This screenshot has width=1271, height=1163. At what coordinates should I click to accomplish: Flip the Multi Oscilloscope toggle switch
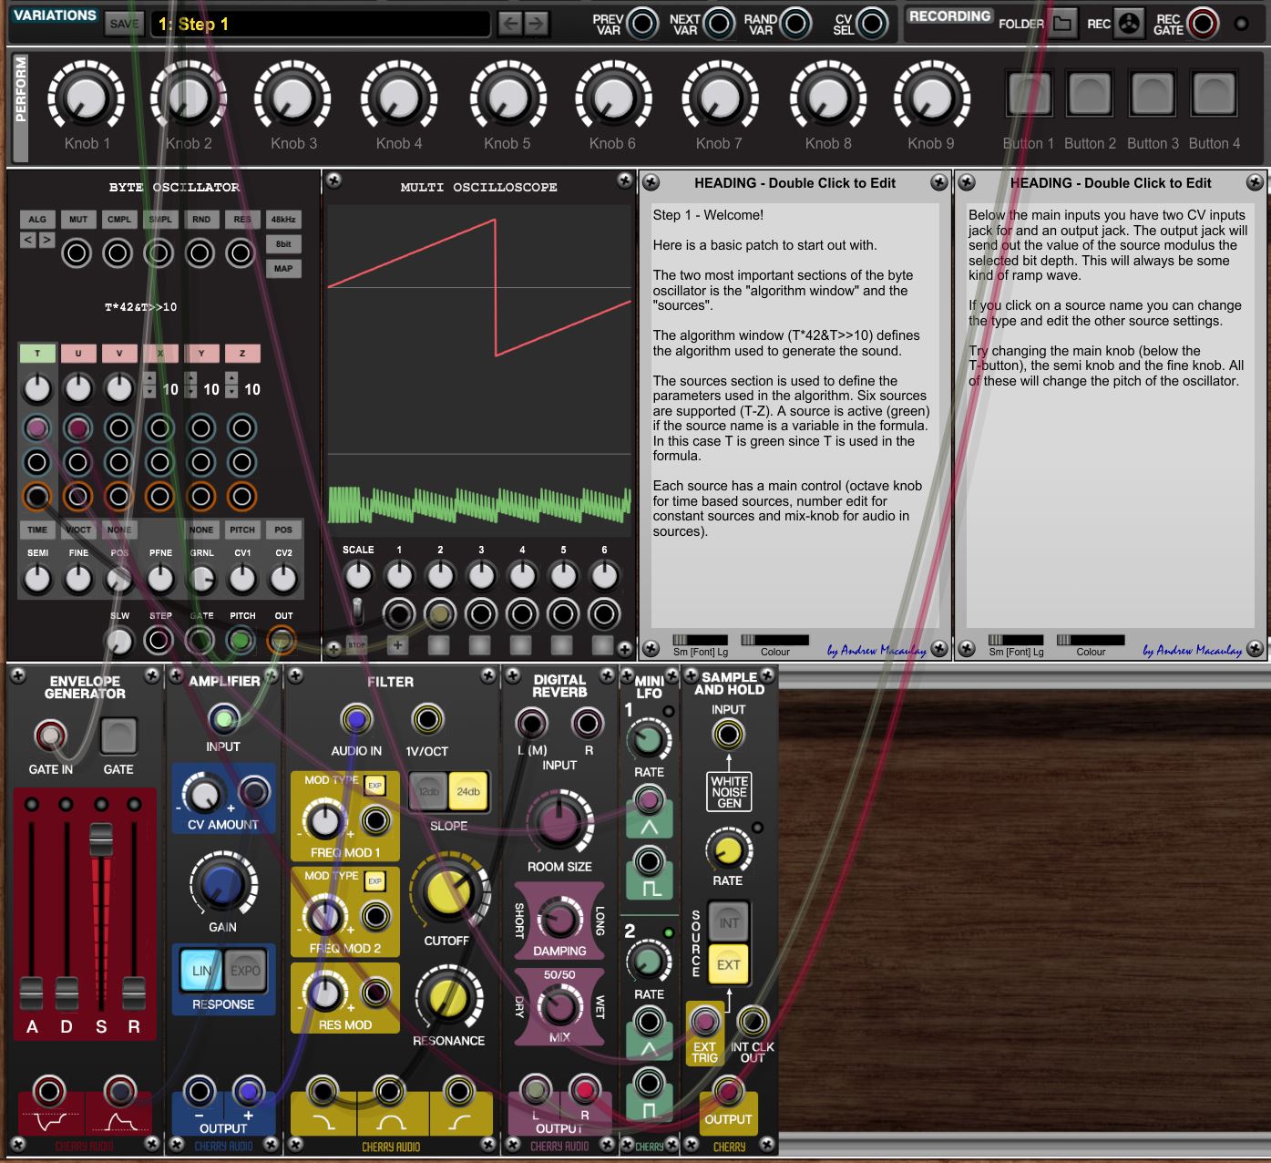pyautogui.click(x=357, y=612)
